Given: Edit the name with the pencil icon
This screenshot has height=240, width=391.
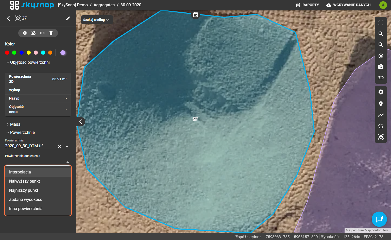Looking at the screenshot, I should (68, 18).
